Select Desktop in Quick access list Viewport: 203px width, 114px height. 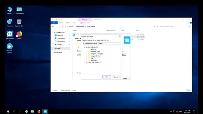pyautogui.click(x=60, y=35)
